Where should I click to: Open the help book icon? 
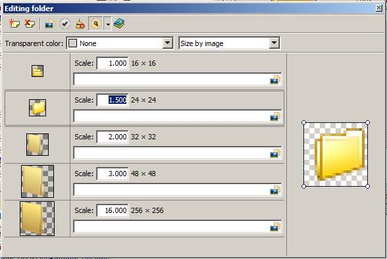(119, 24)
